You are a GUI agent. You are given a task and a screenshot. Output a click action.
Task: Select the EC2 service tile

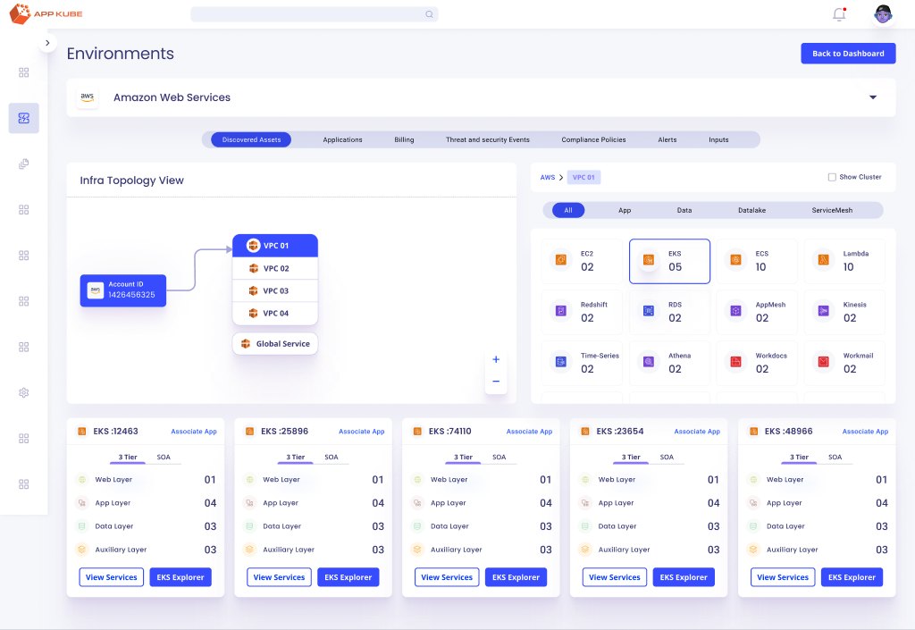pyautogui.click(x=582, y=261)
